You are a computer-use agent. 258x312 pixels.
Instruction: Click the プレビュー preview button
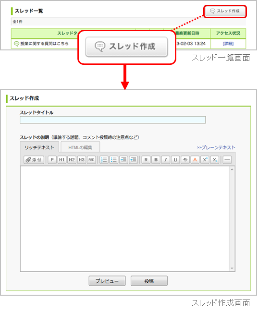[107, 281]
